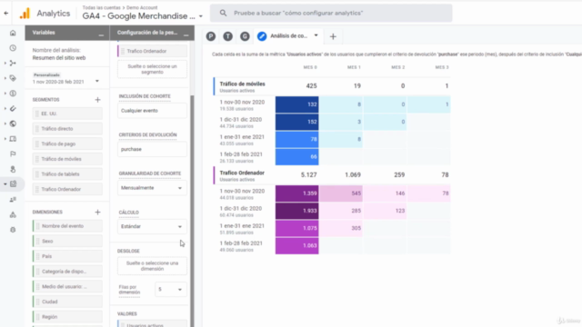Open the Acquisition icon in the sidebar
Image resolution: width=582 pixels, height=327 pixels.
(x=13, y=64)
